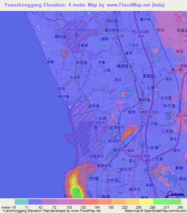
Task: Click the 鼎金系統 interchange label
Action: [144, 156]
